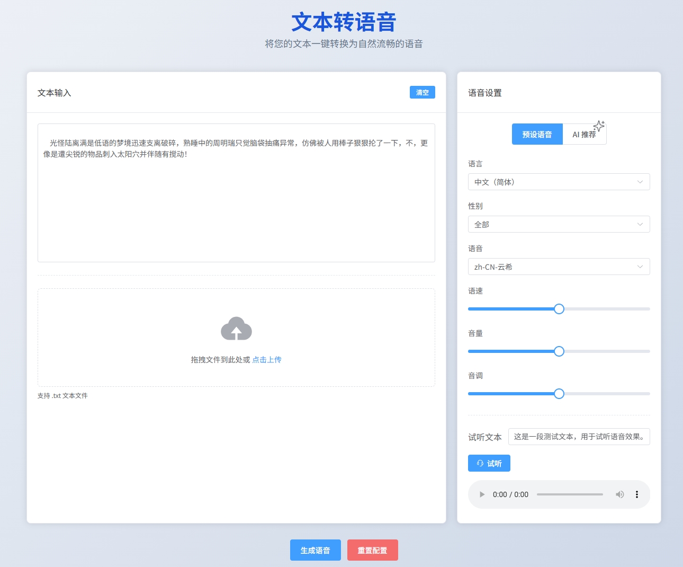Click the sparkle icon on AI 推荐
683x567 pixels.
(x=599, y=126)
